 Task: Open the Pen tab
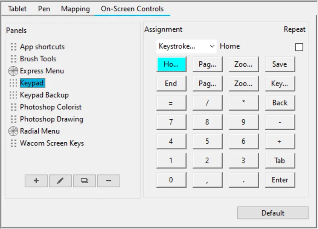pos(44,9)
